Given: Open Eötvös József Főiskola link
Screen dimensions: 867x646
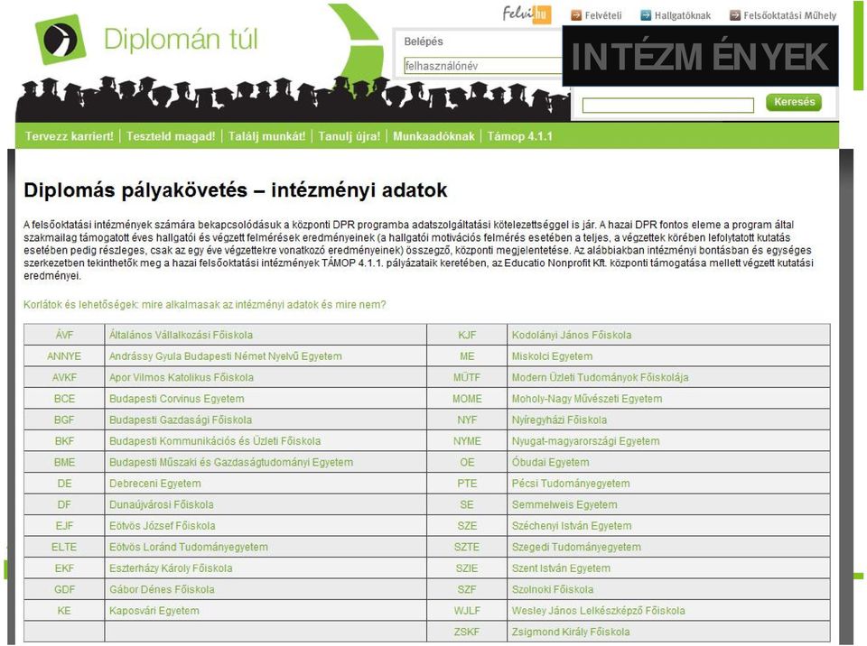Looking at the screenshot, I should [x=162, y=525].
